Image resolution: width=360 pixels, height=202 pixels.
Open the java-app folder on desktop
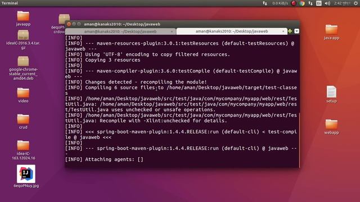pyautogui.click(x=331, y=30)
